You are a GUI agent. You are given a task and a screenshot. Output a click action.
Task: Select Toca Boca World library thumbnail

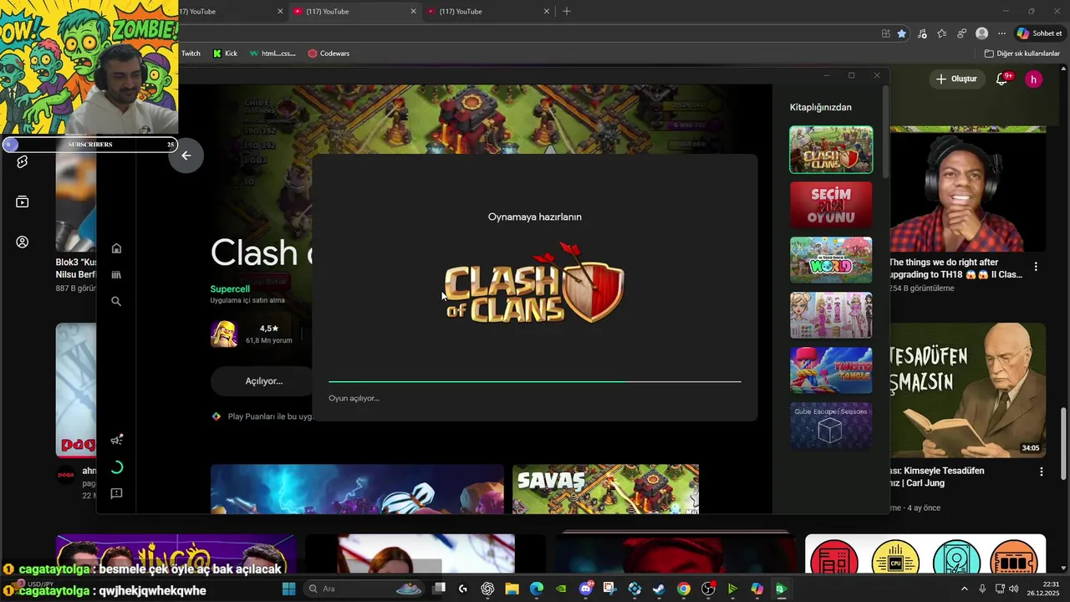point(831,260)
